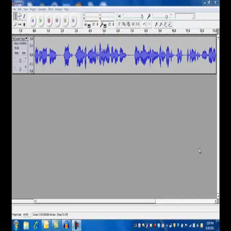The width and height of the screenshot is (231, 231).
Task: Click the horizontal scrollbar thumb
Action: click(96, 201)
